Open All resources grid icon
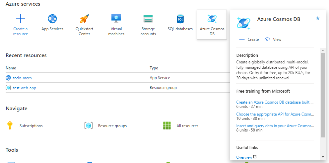The width and height of the screenshot is (329, 163). click(167, 126)
